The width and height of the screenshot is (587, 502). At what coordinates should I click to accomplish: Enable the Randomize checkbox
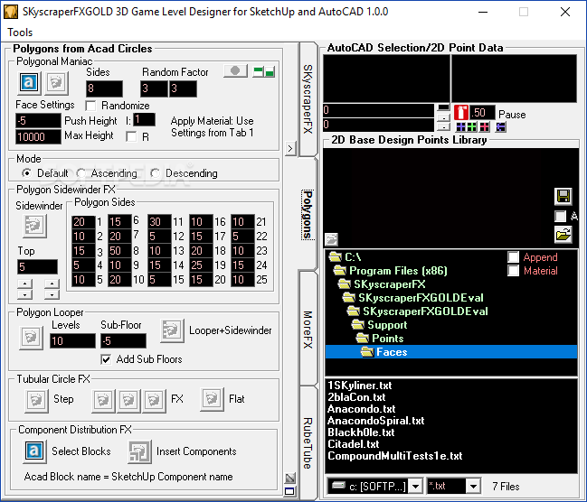90,106
